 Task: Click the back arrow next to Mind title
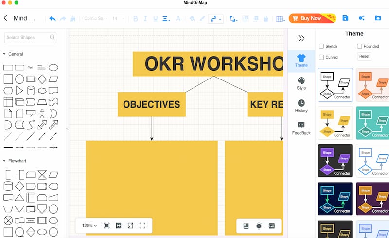(5, 18)
